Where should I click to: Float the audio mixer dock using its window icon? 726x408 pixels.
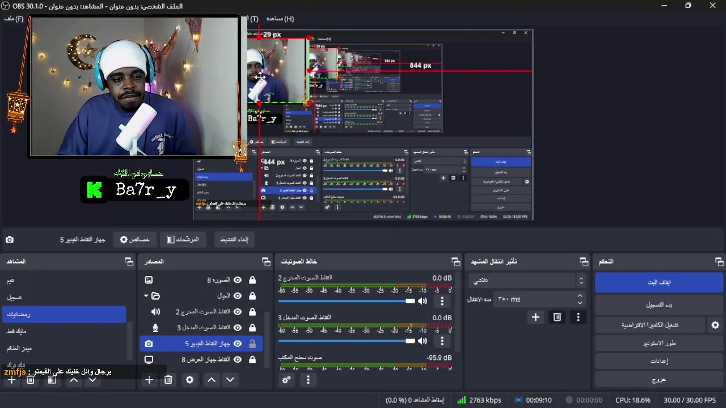click(x=455, y=261)
